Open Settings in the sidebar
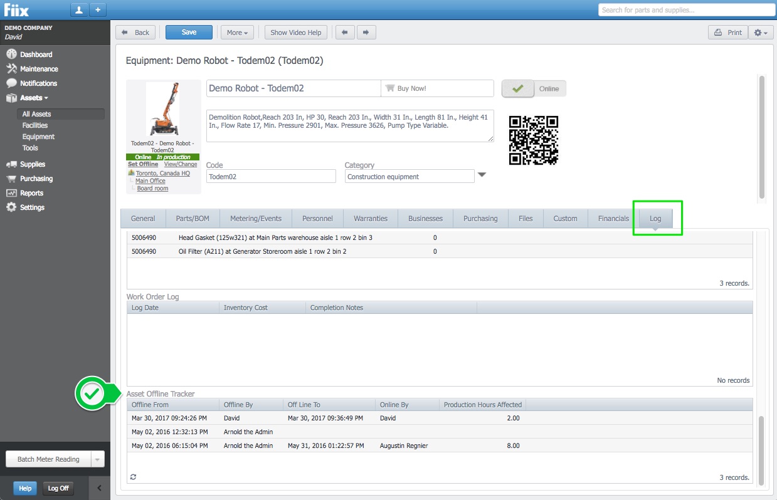This screenshot has height=500, width=777. point(32,207)
